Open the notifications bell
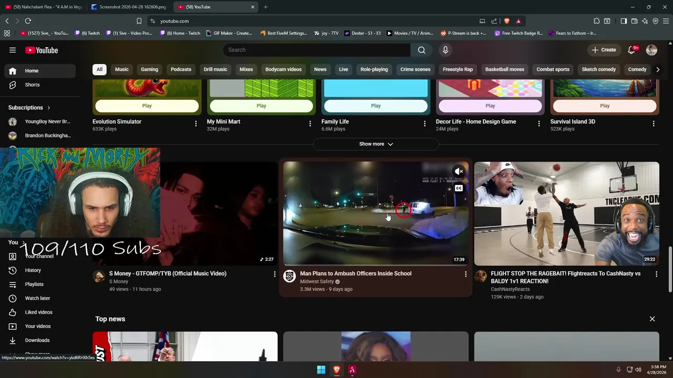Viewport: 673px width, 378px height. pyautogui.click(x=632, y=50)
